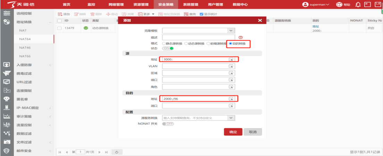Open the superman account dropdown arrow
Viewport: 383px width, 156px height.
[327, 4]
